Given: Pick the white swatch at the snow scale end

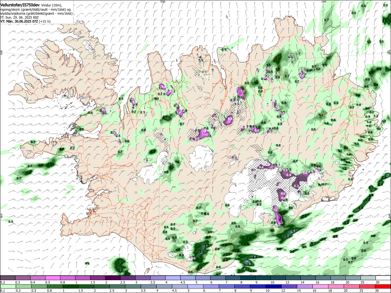Looking at the screenshot, I should click(x=383, y=278).
